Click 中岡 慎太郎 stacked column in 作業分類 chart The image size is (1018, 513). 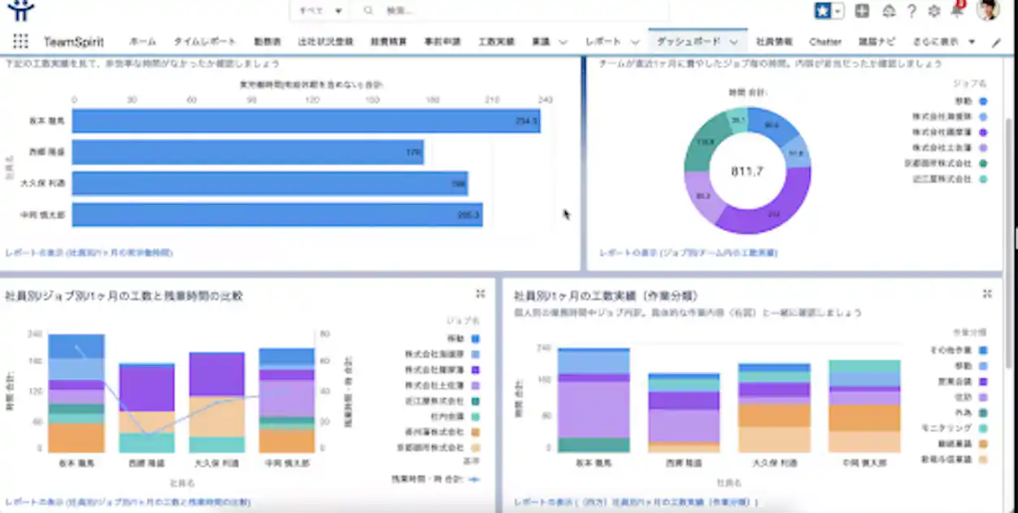865,406
